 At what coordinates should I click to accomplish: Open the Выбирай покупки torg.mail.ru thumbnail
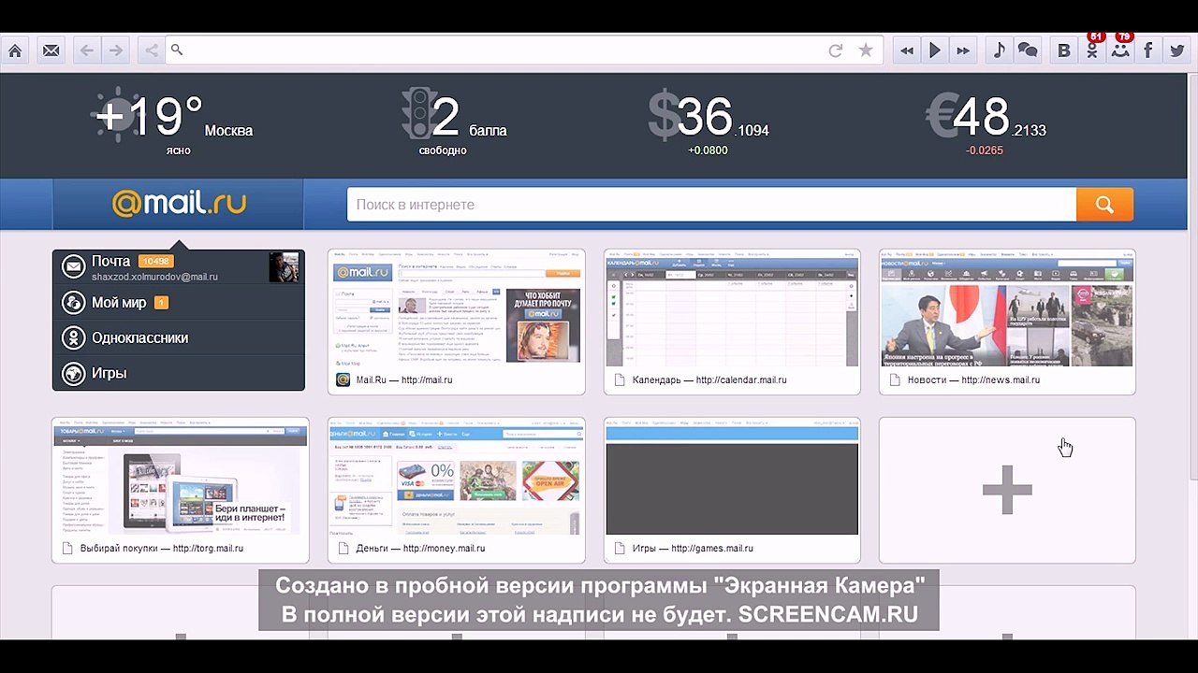tap(180, 490)
